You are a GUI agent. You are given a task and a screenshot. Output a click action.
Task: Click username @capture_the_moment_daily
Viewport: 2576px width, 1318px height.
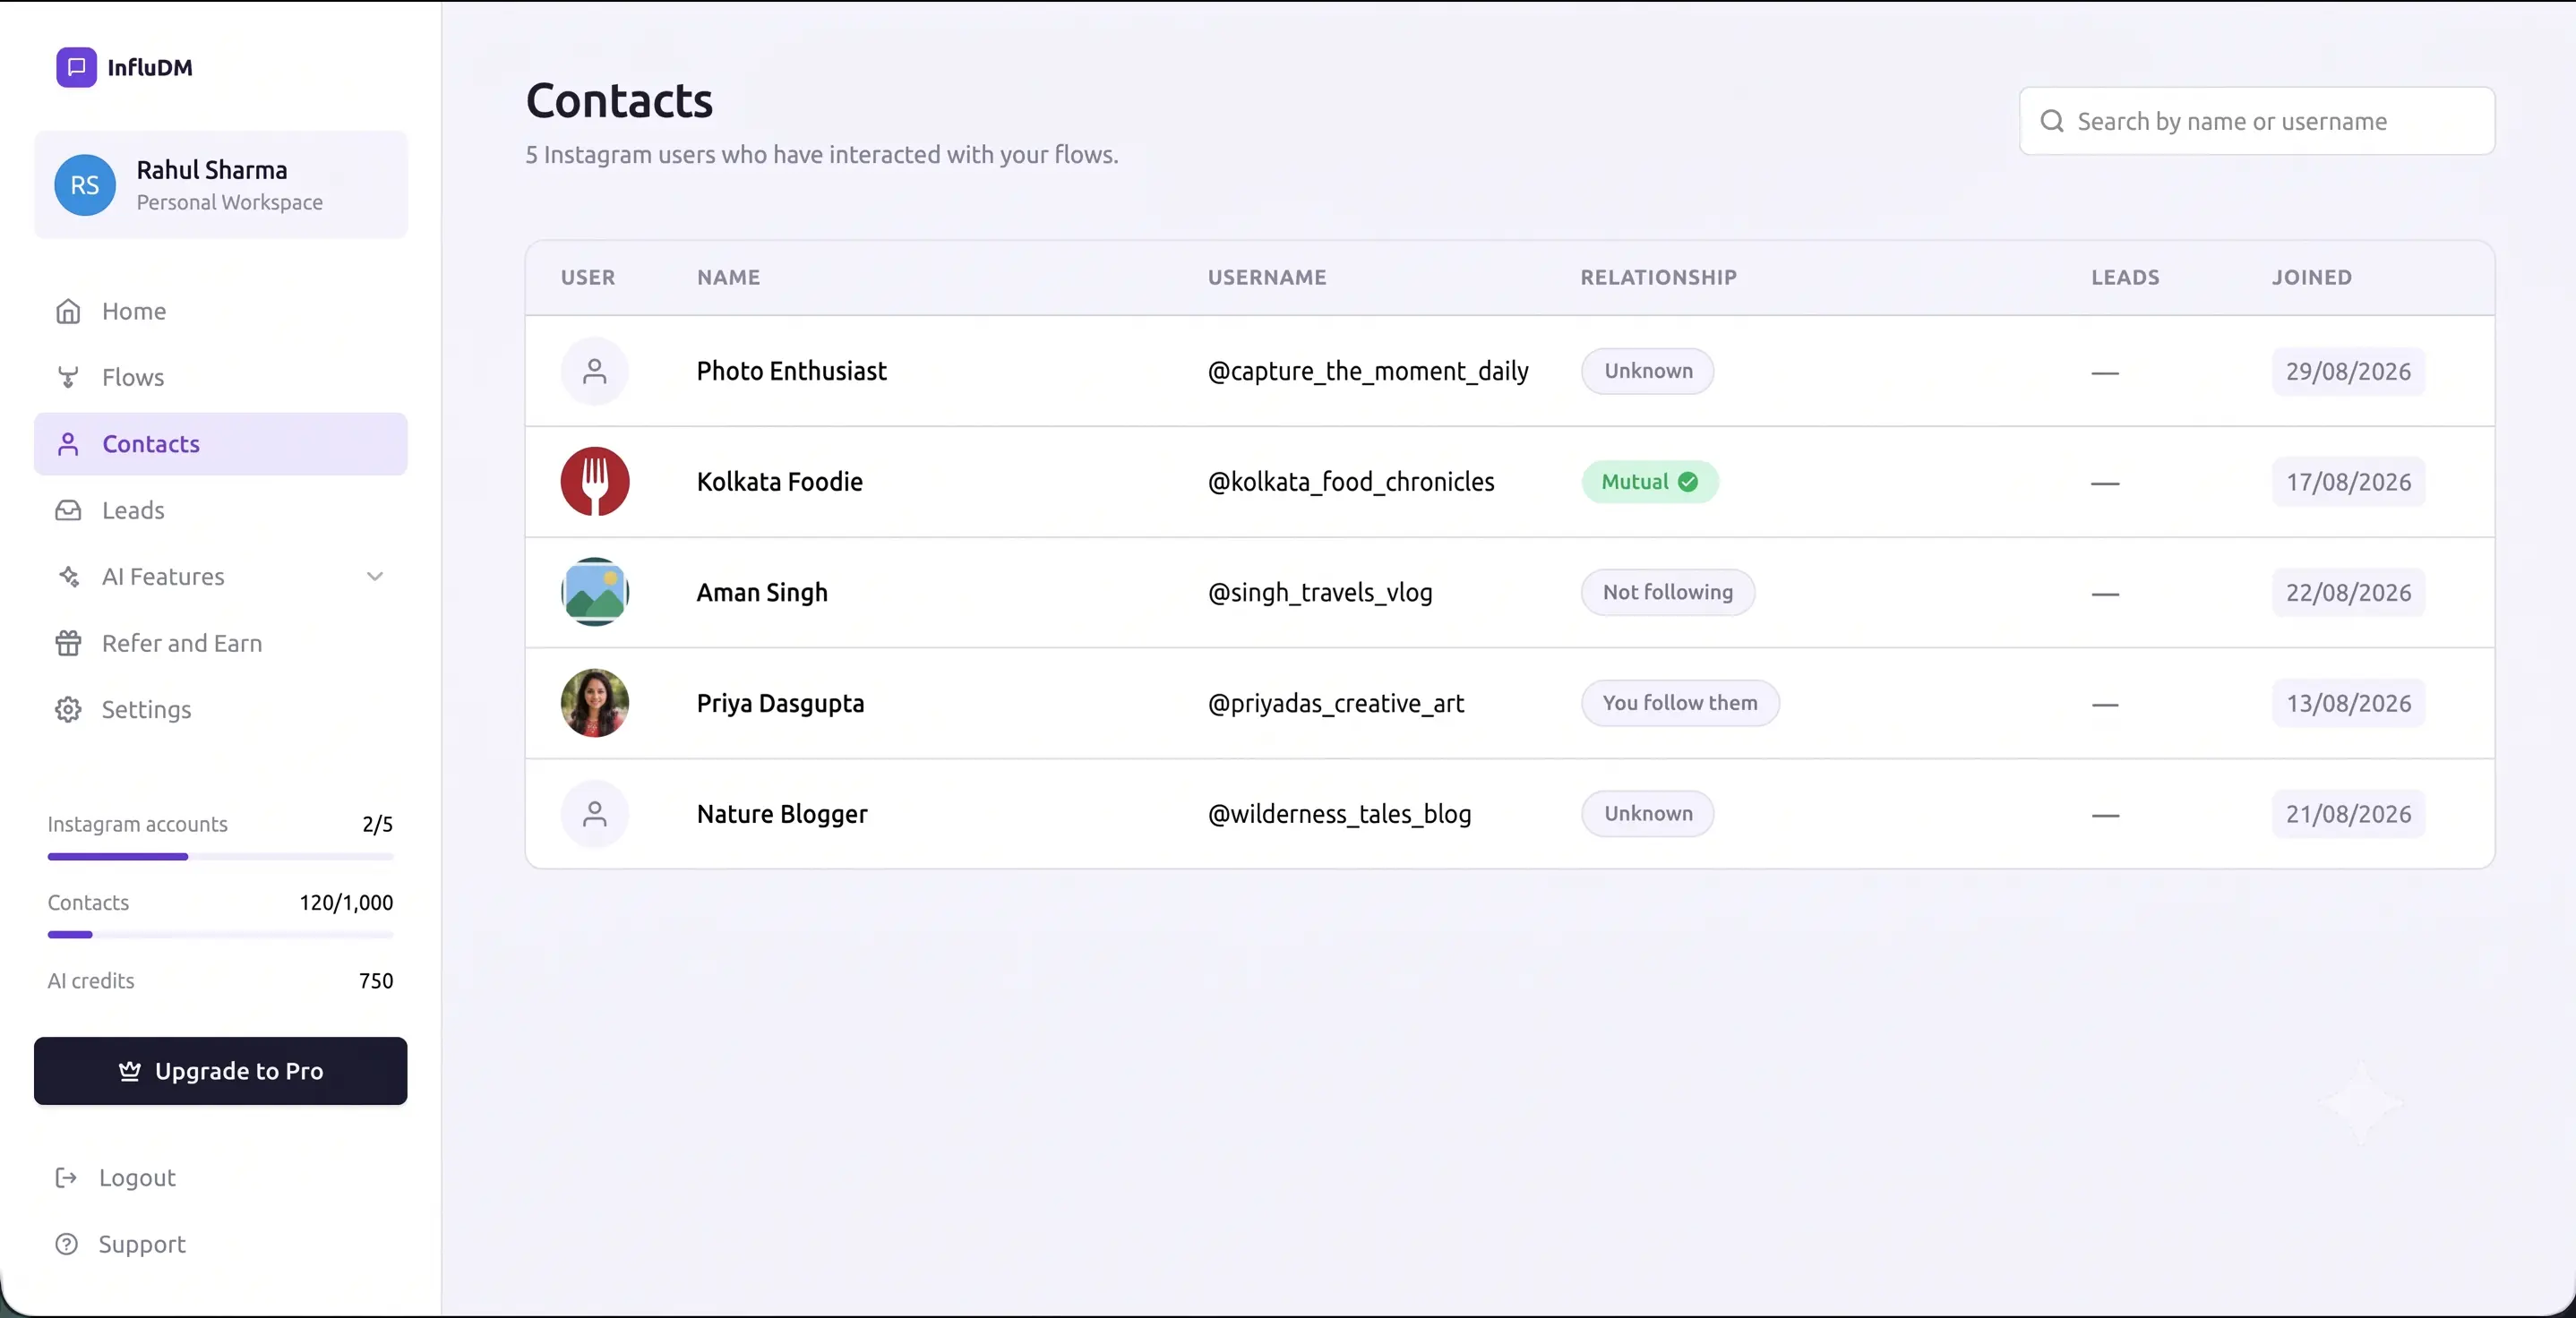[1368, 371]
